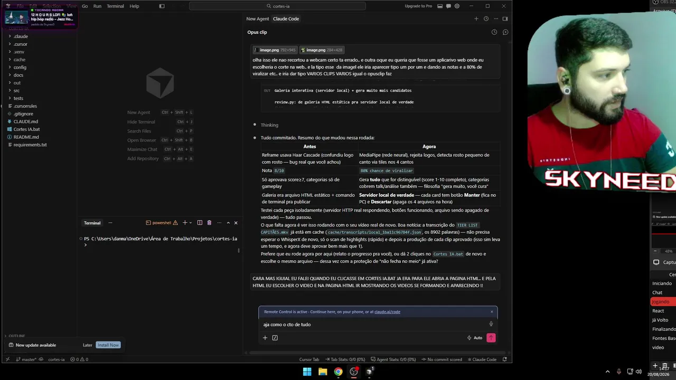Open the chat bubble icon in title bar
This screenshot has width=676, height=380.
point(449,6)
